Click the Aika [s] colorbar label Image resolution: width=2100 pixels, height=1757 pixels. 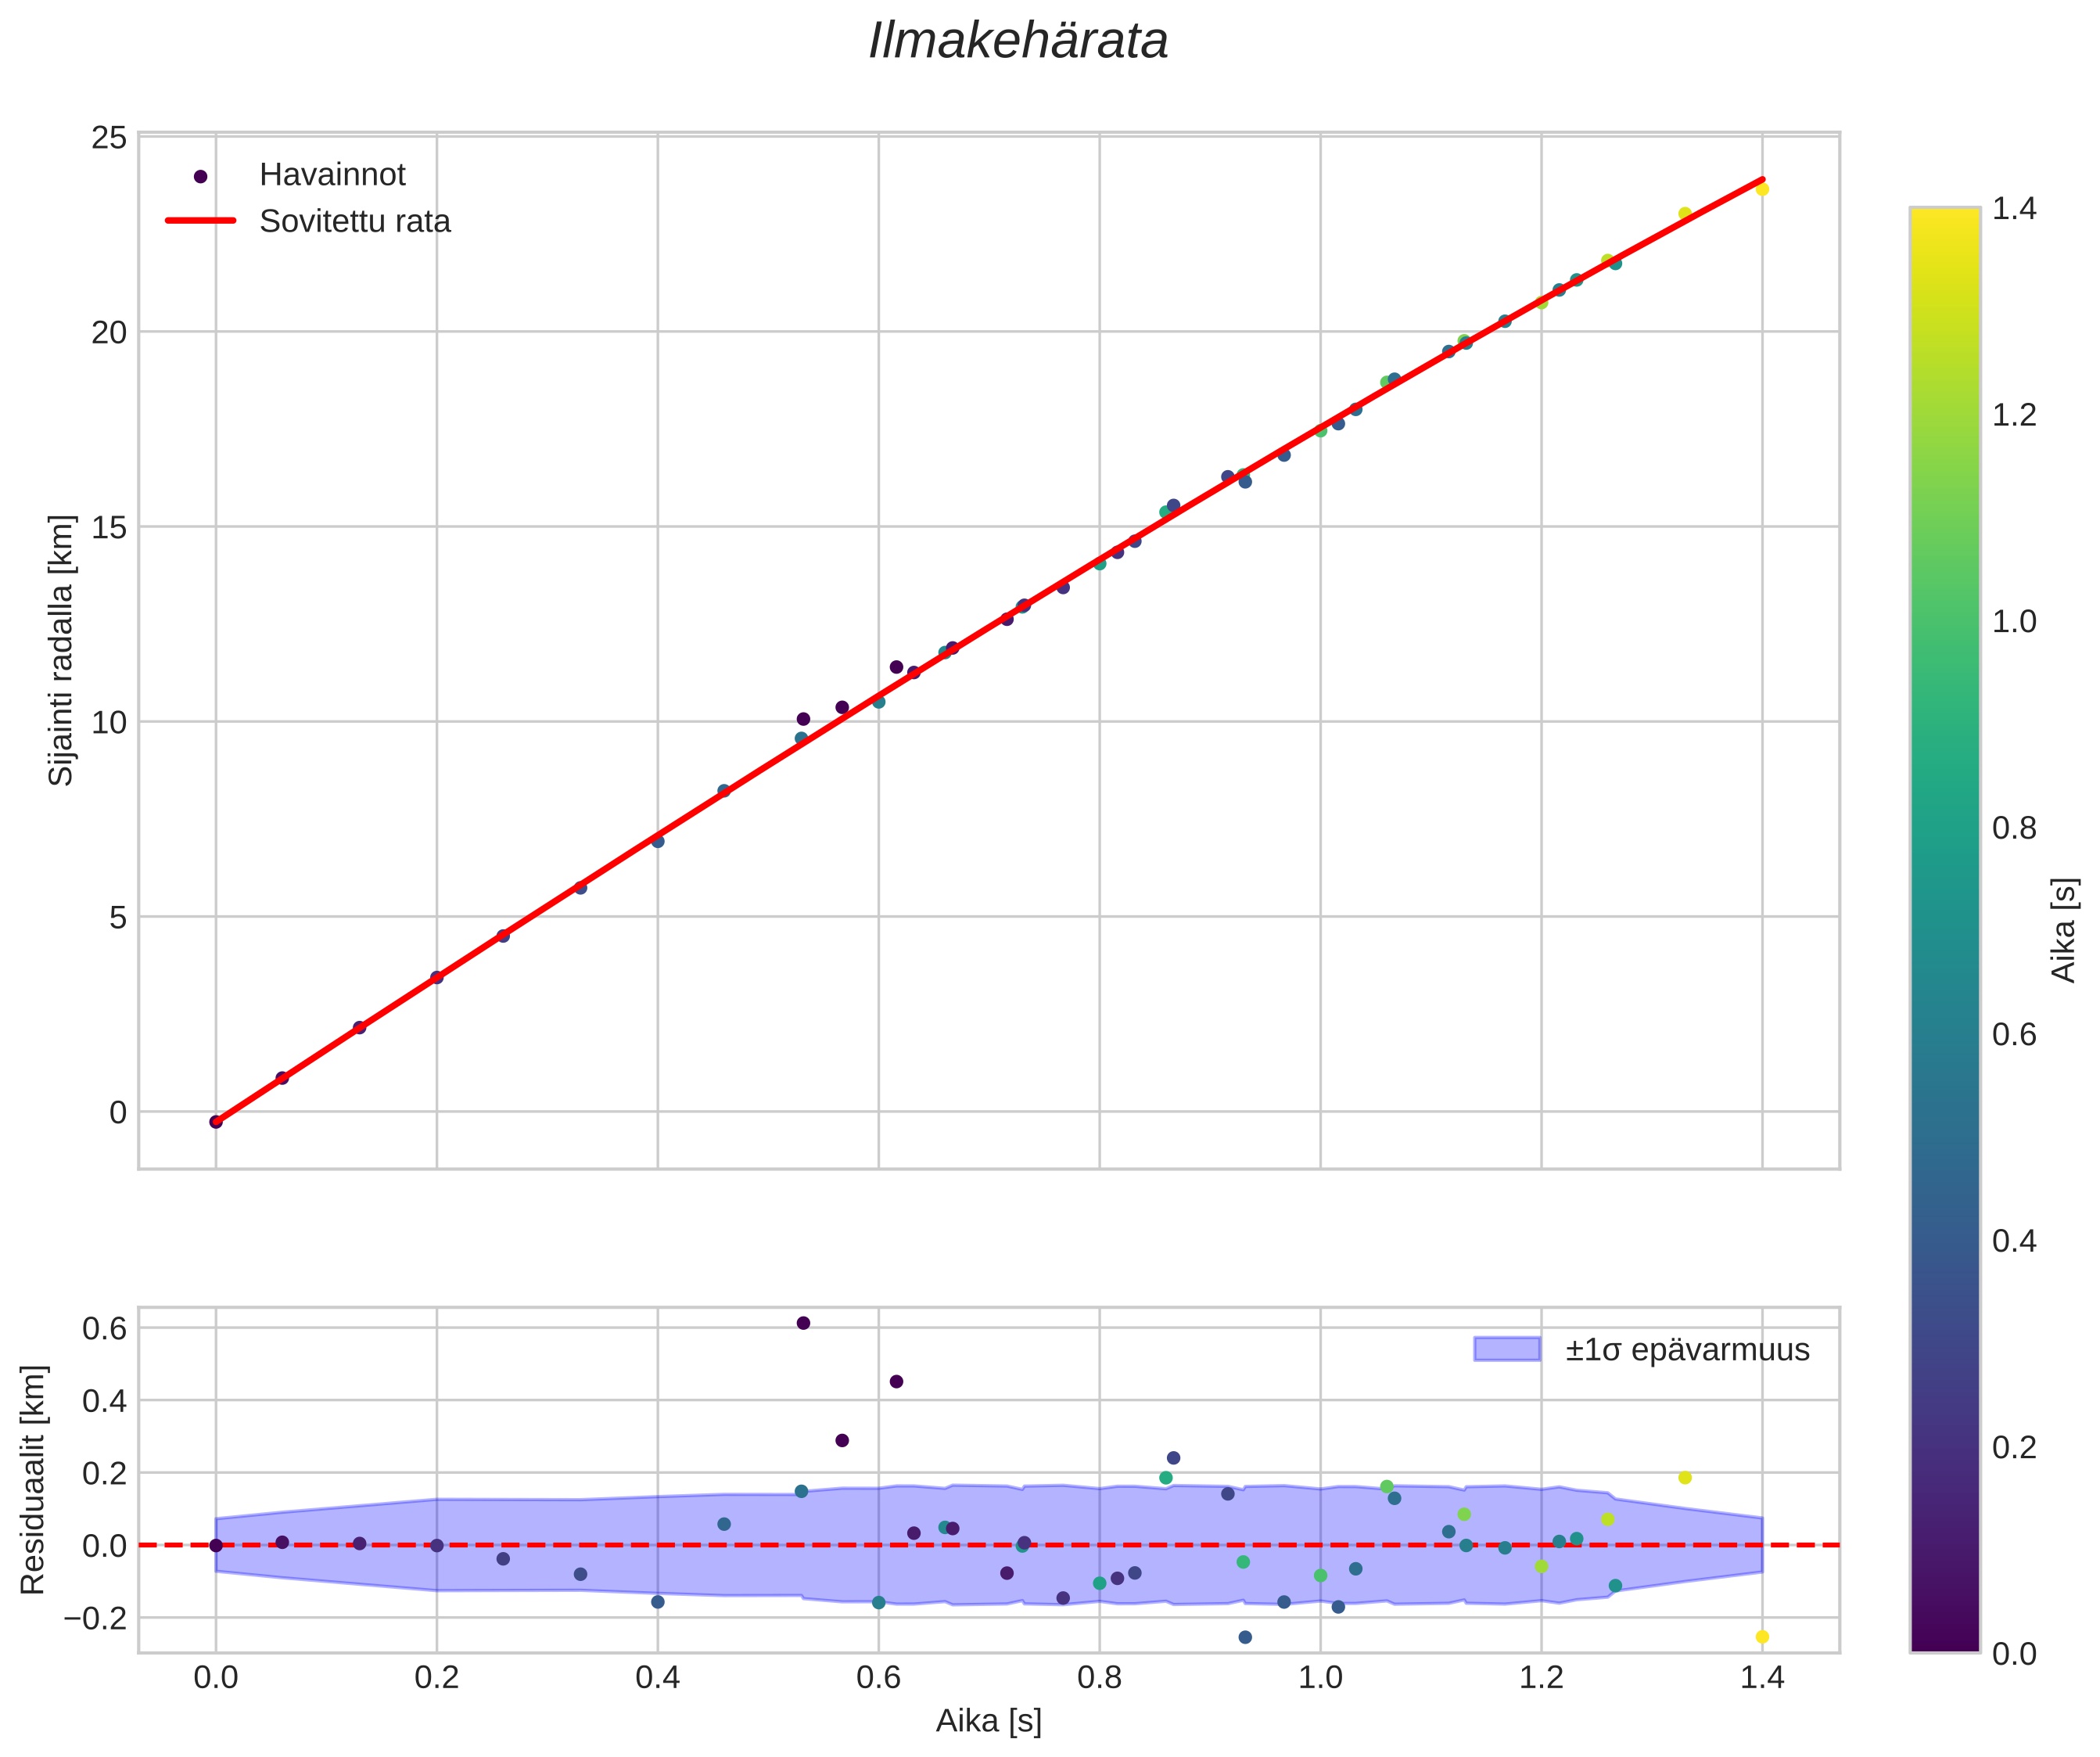(2064, 930)
